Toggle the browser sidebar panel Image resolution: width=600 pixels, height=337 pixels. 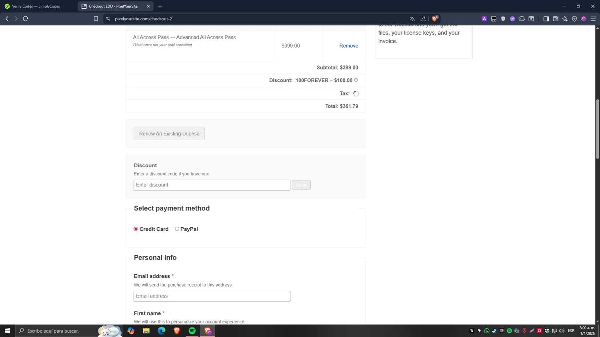(x=546, y=19)
